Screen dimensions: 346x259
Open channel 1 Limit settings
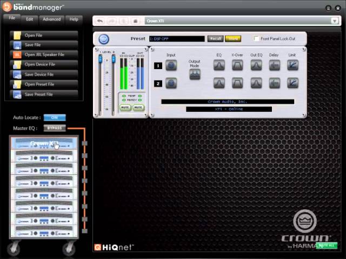tap(292, 65)
